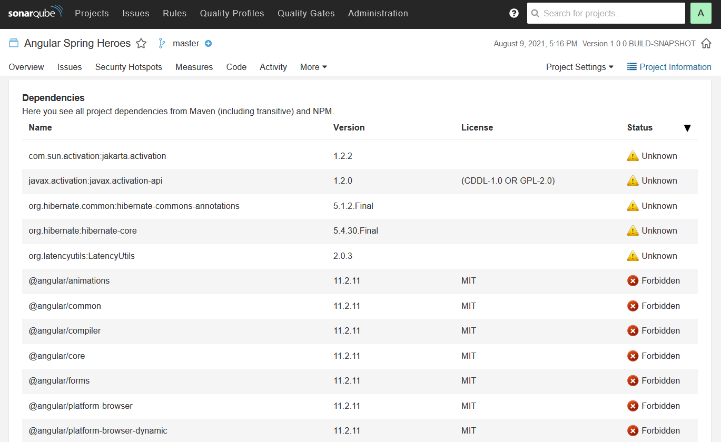Click forbidden icon for @angular/platform-browser-dynamic
The width and height of the screenshot is (721, 442).
tap(633, 430)
